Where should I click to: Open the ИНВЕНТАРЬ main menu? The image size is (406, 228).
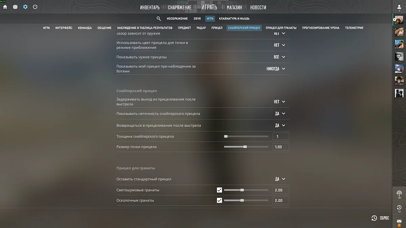pyautogui.click(x=150, y=7)
